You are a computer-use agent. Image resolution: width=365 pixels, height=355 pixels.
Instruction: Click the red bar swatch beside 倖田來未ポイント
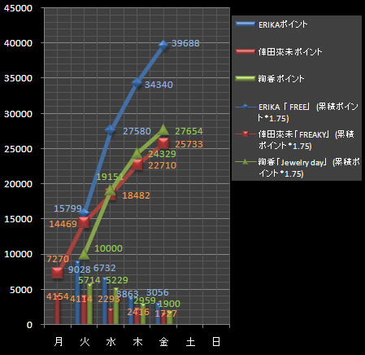pos(246,51)
